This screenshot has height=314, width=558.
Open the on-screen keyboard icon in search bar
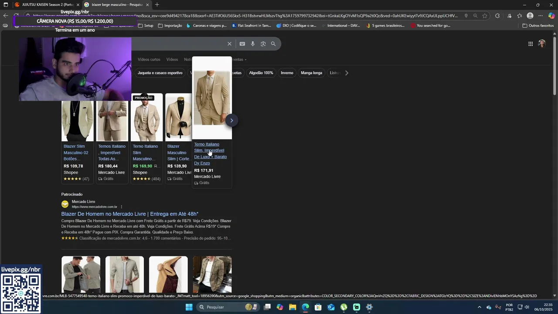pos(242,44)
